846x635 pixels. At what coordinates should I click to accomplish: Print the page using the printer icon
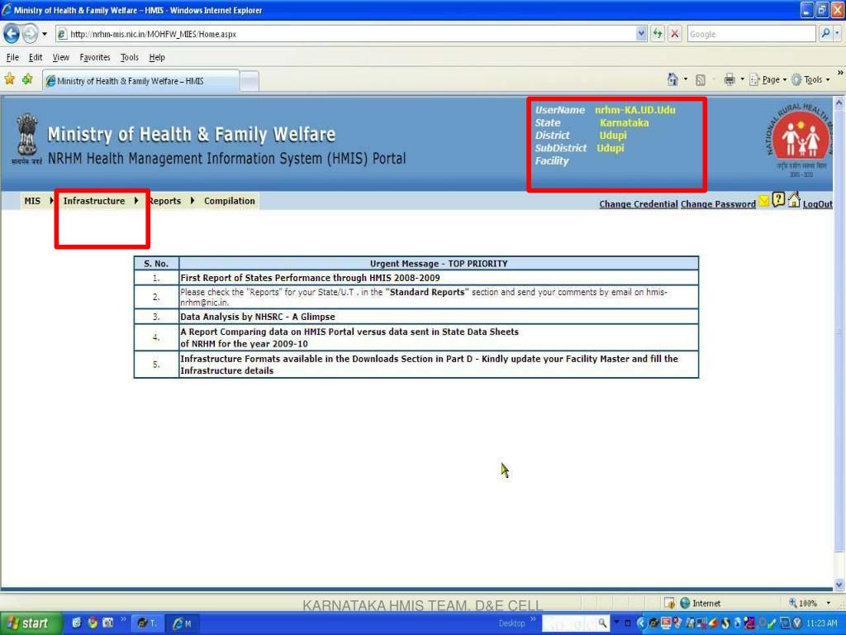point(730,79)
